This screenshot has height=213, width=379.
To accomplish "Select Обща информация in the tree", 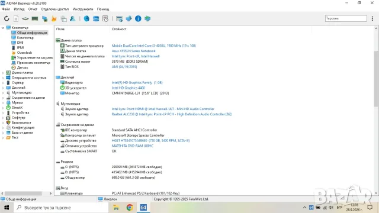I will click(32, 33).
